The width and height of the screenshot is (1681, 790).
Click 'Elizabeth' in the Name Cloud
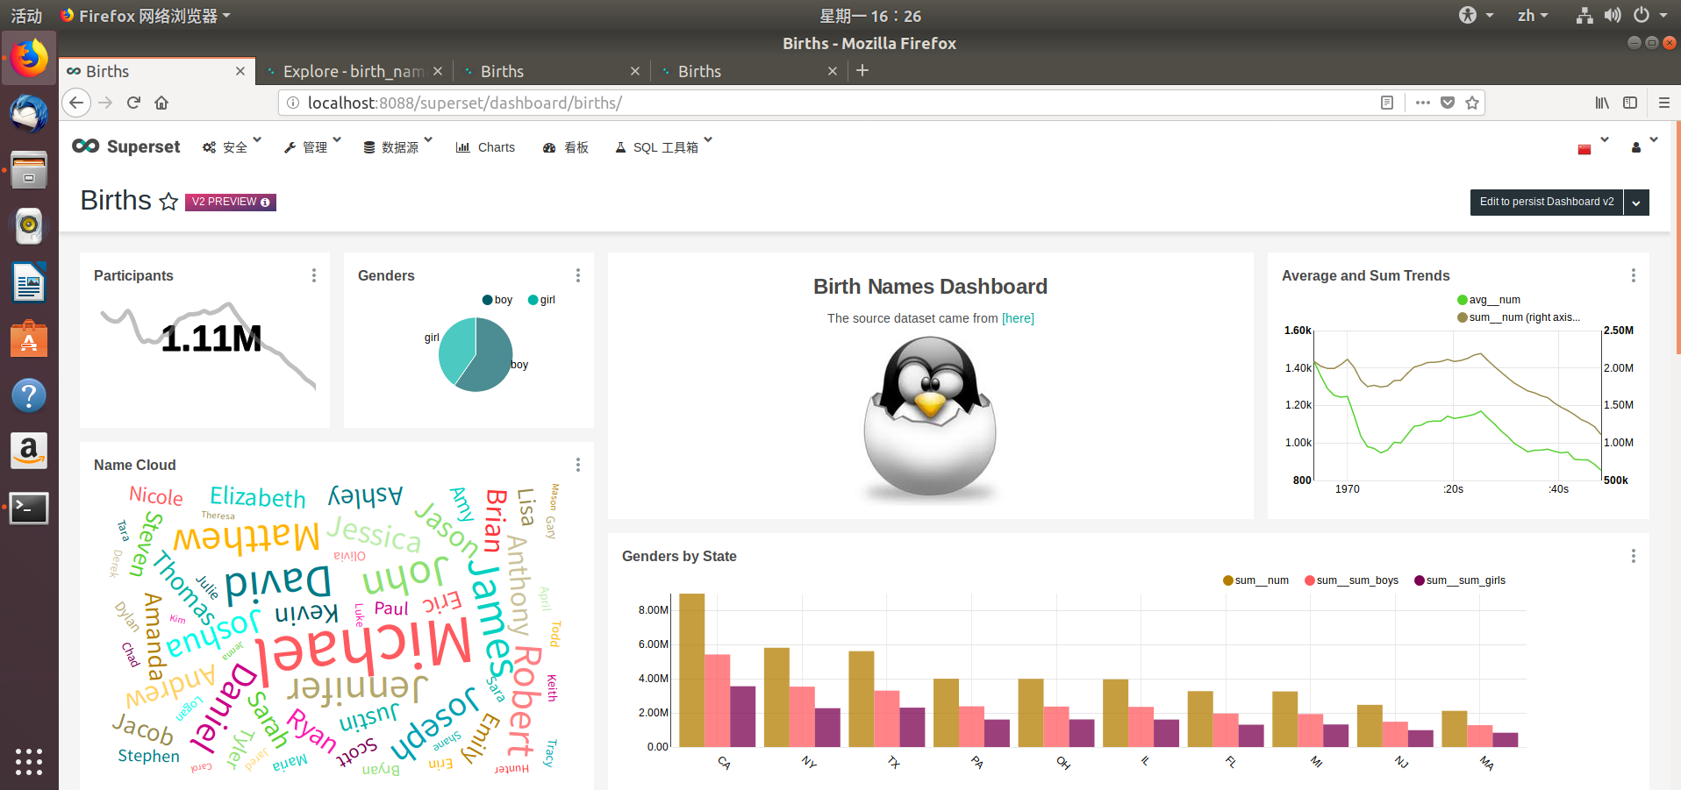pos(258,497)
